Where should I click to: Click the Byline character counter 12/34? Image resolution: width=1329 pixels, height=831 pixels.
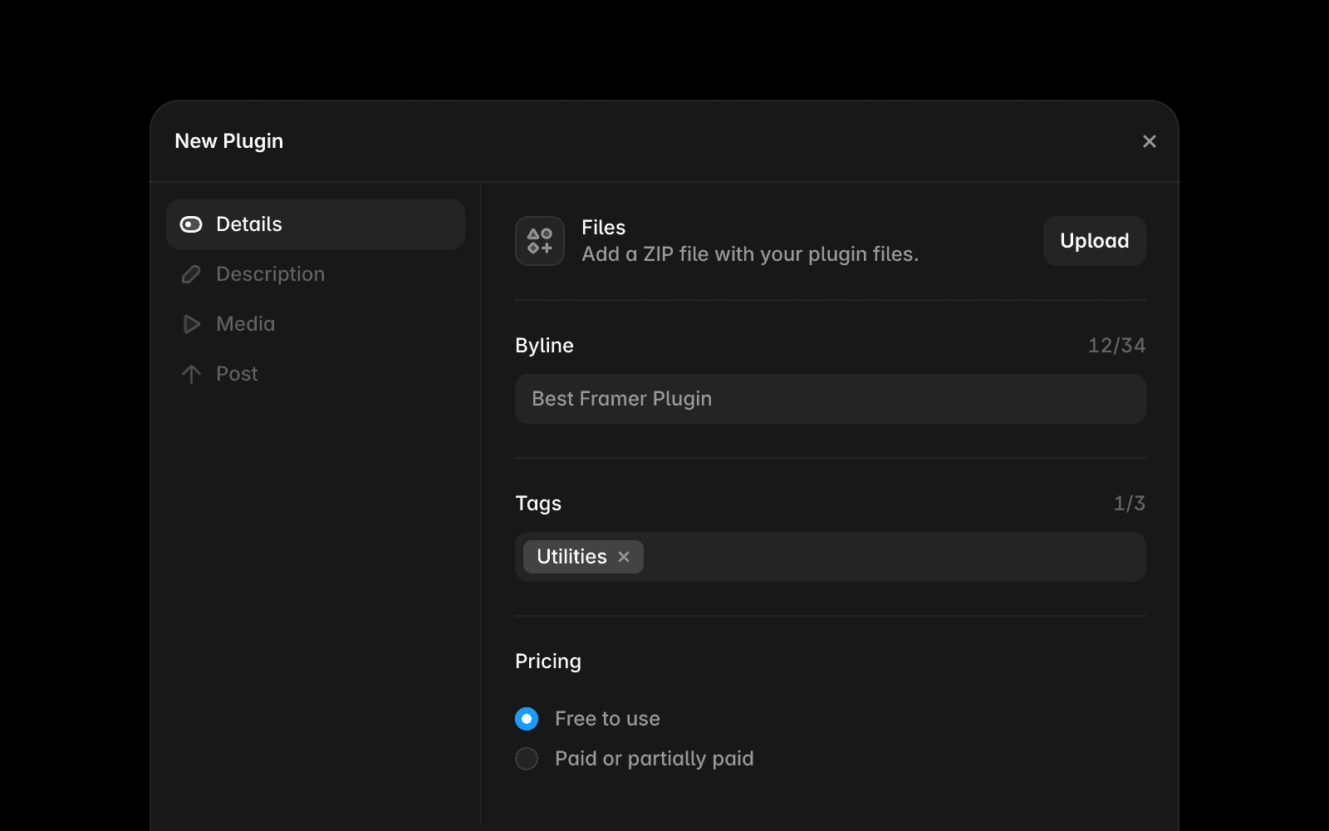pos(1116,346)
